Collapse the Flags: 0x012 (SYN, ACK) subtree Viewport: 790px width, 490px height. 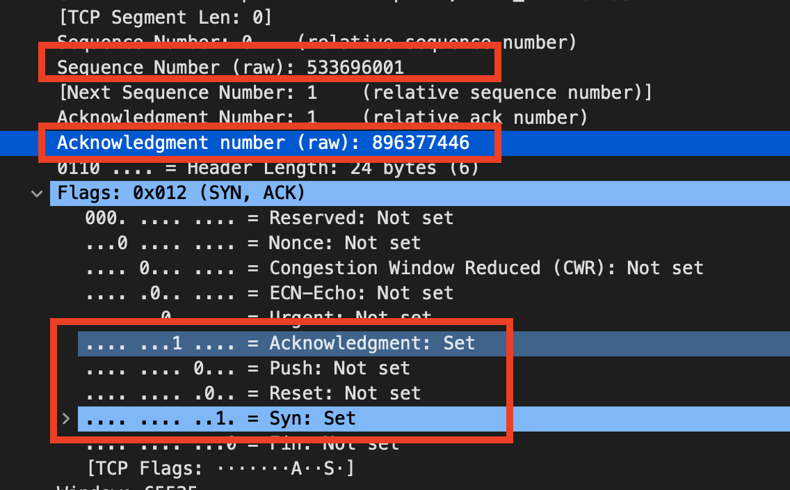pyautogui.click(x=36, y=193)
